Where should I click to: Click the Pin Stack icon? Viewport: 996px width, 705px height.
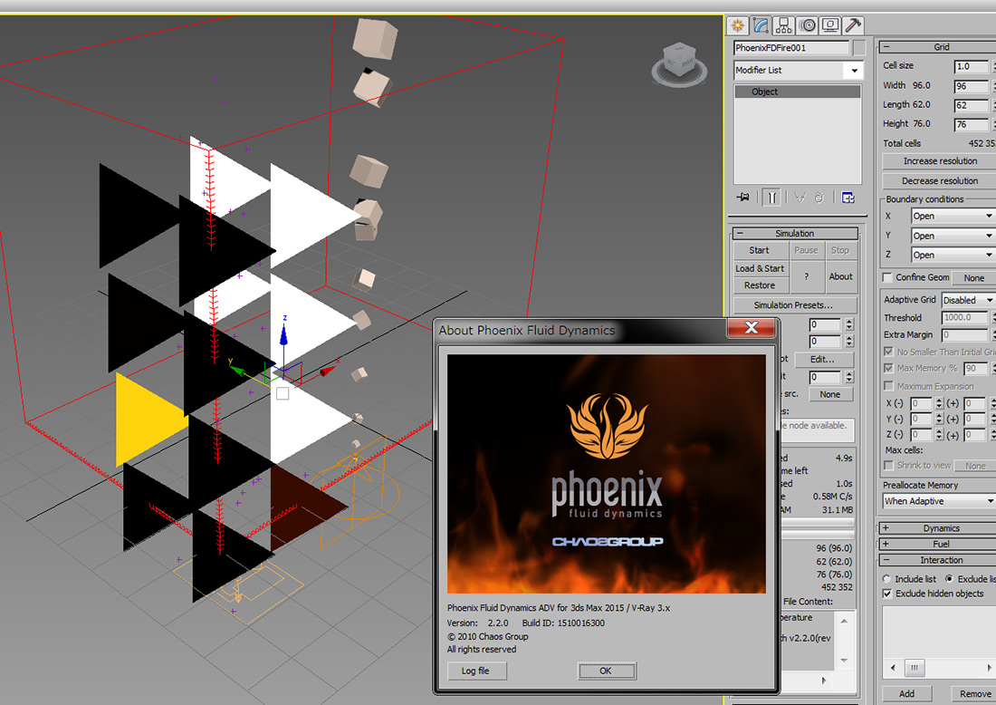click(742, 198)
